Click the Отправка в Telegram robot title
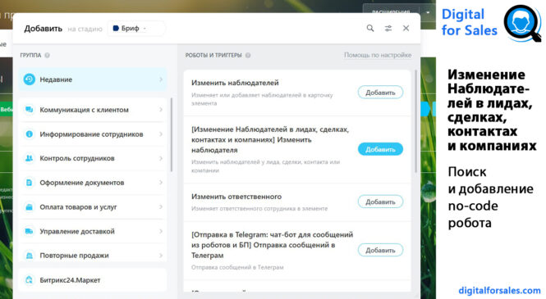Screen dimensions: 546x299 [272, 245]
